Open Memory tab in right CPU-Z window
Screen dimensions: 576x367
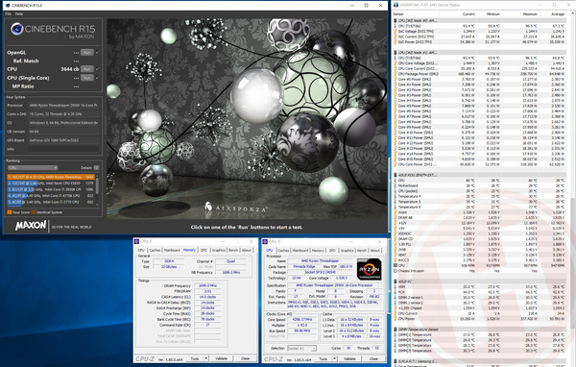coord(318,250)
